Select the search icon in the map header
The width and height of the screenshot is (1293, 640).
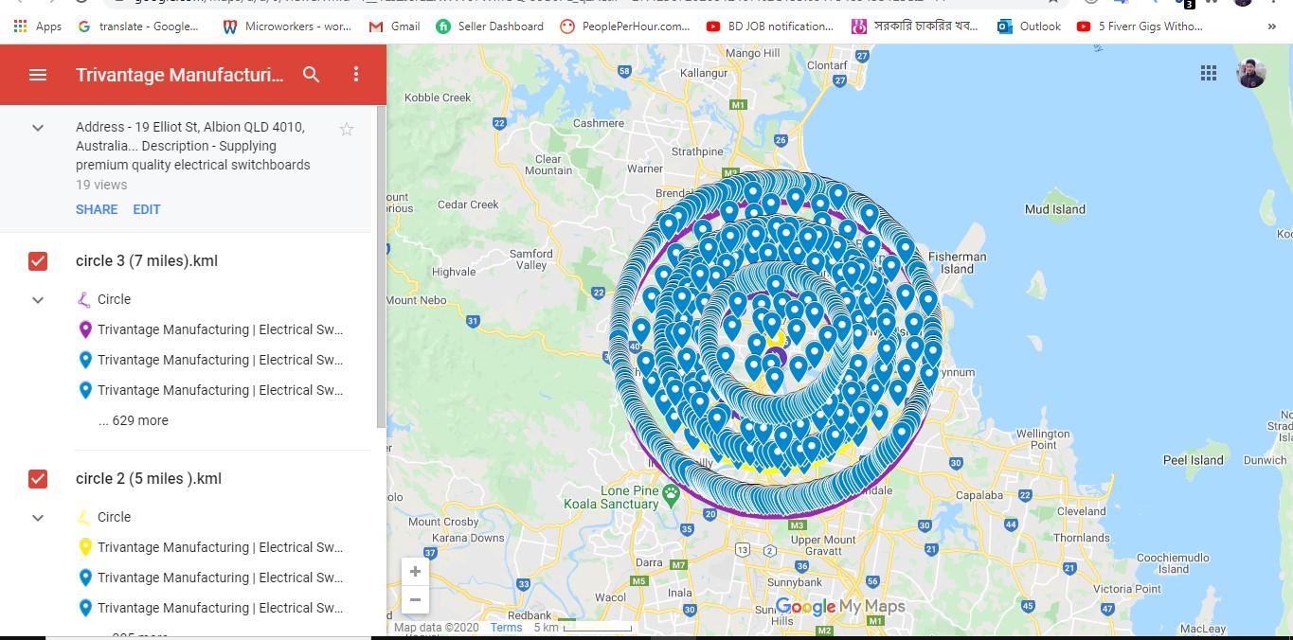(312, 74)
